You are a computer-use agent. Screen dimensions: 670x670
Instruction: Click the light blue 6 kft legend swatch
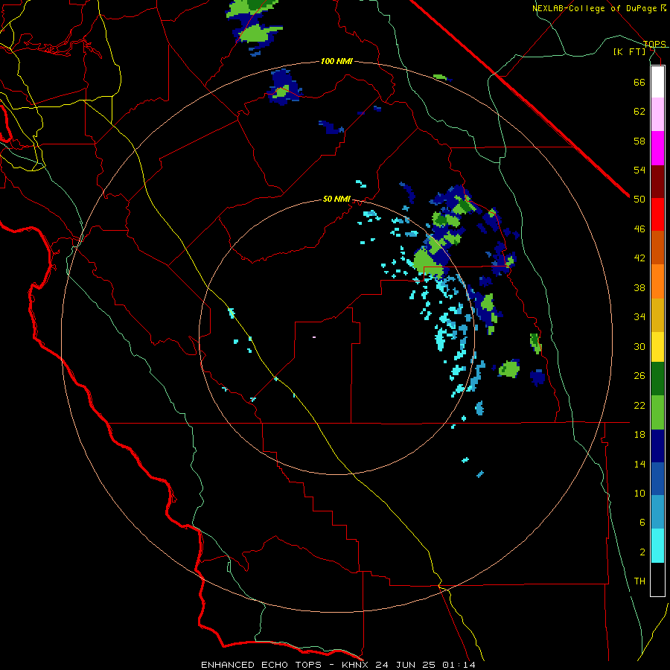(657, 511)
